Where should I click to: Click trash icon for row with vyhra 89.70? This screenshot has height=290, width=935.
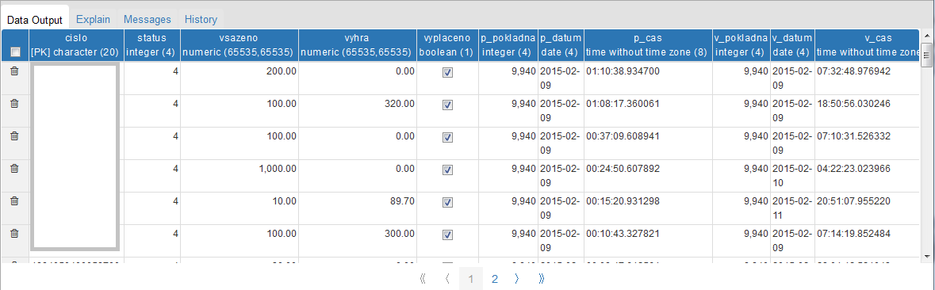click(15, 200)
